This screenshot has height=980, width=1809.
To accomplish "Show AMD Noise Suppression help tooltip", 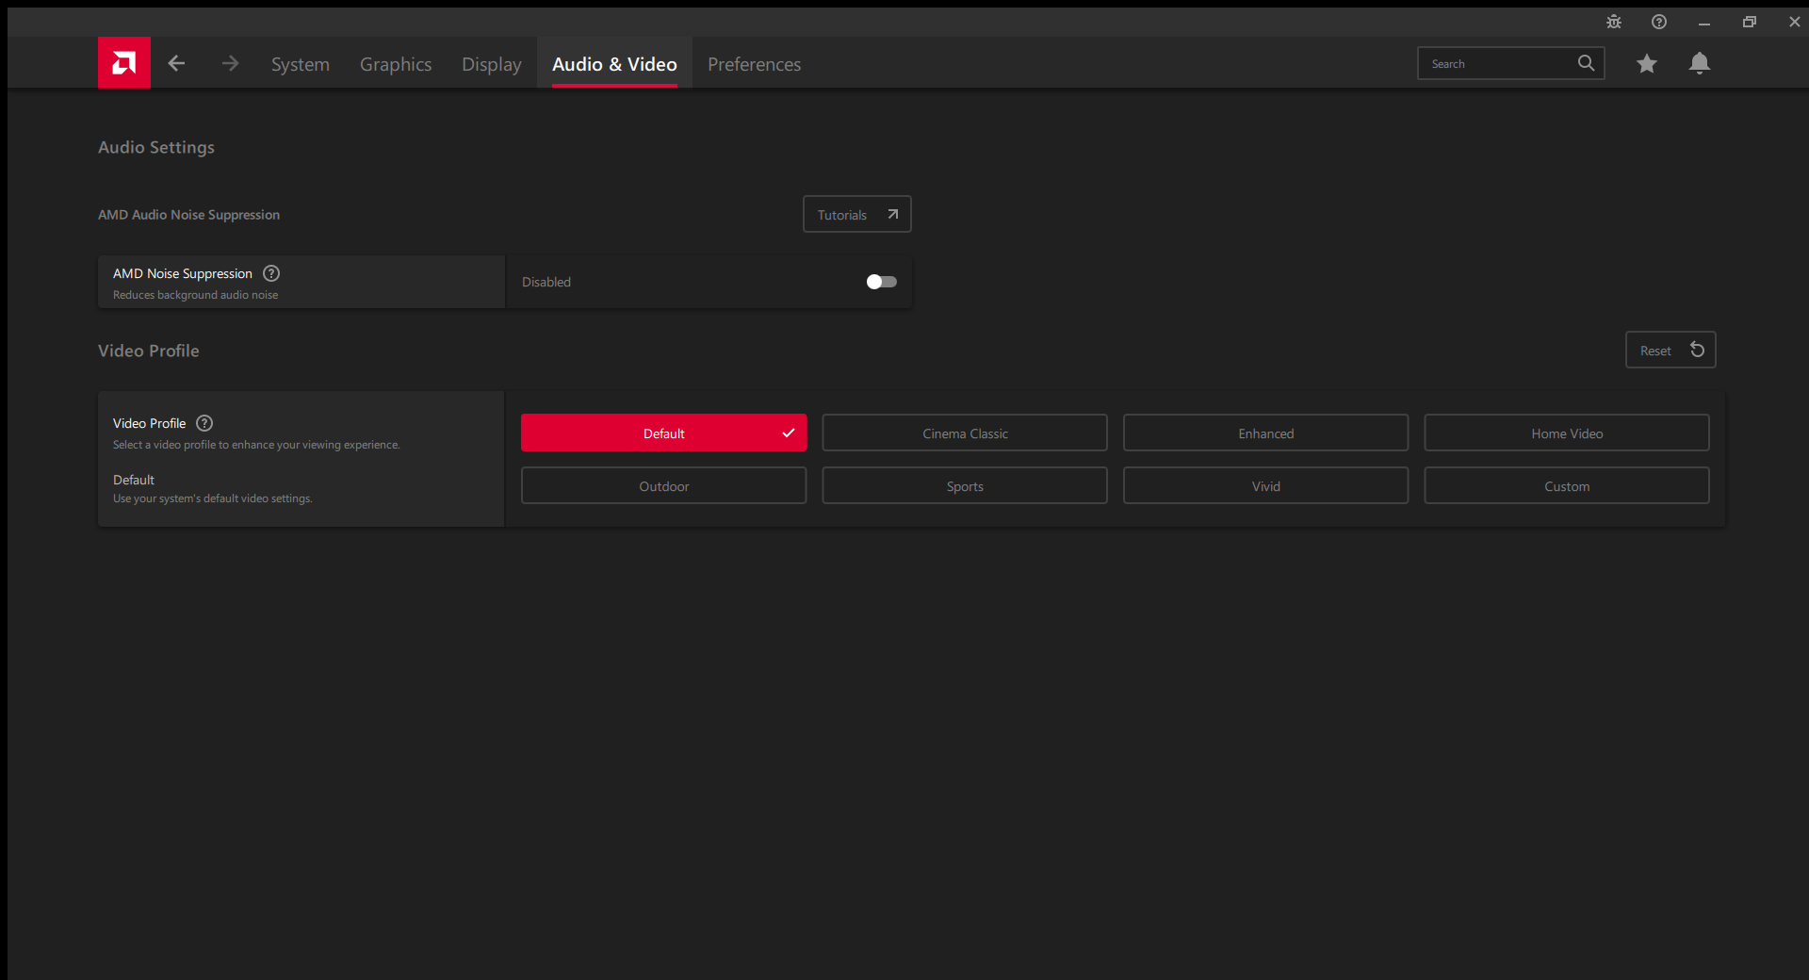I will pyautogui.click(x=271, y=273).
